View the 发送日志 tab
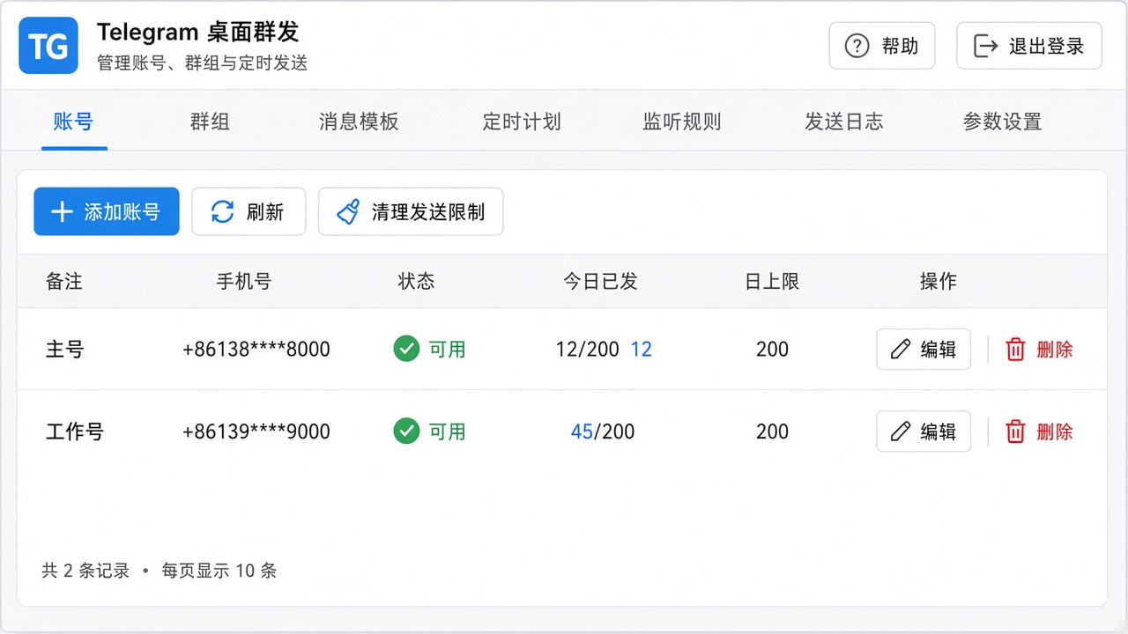 click(x=843, y=122)
